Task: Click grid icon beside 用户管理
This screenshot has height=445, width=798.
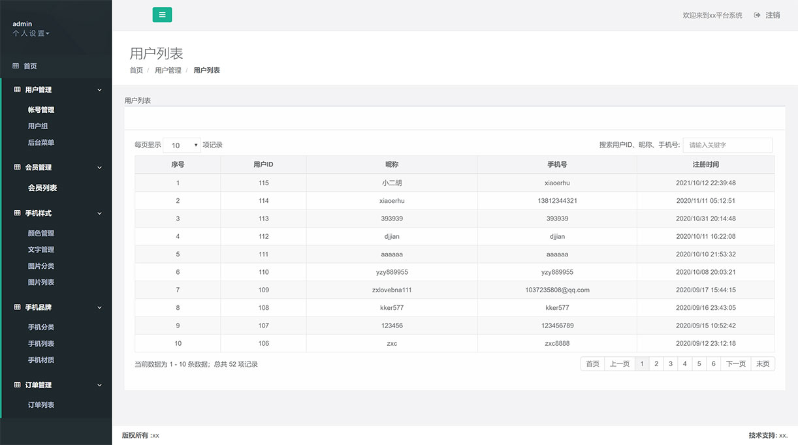Action: tap(18, 89)
